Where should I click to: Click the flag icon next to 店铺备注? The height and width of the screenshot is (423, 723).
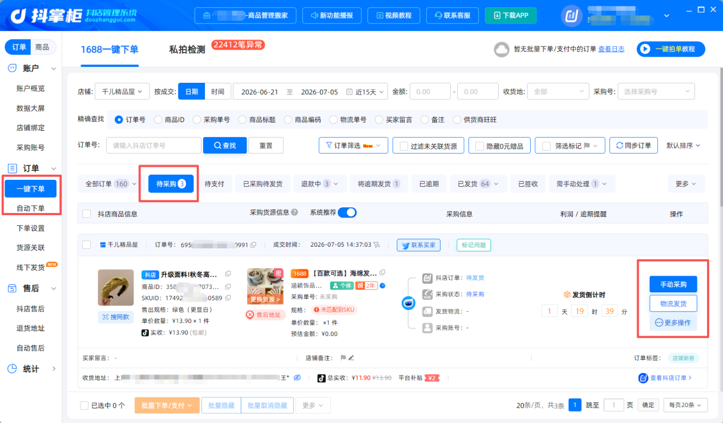click(343, 358)
